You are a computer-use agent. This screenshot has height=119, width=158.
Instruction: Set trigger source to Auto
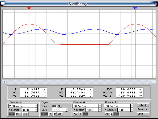click(45, 114)
